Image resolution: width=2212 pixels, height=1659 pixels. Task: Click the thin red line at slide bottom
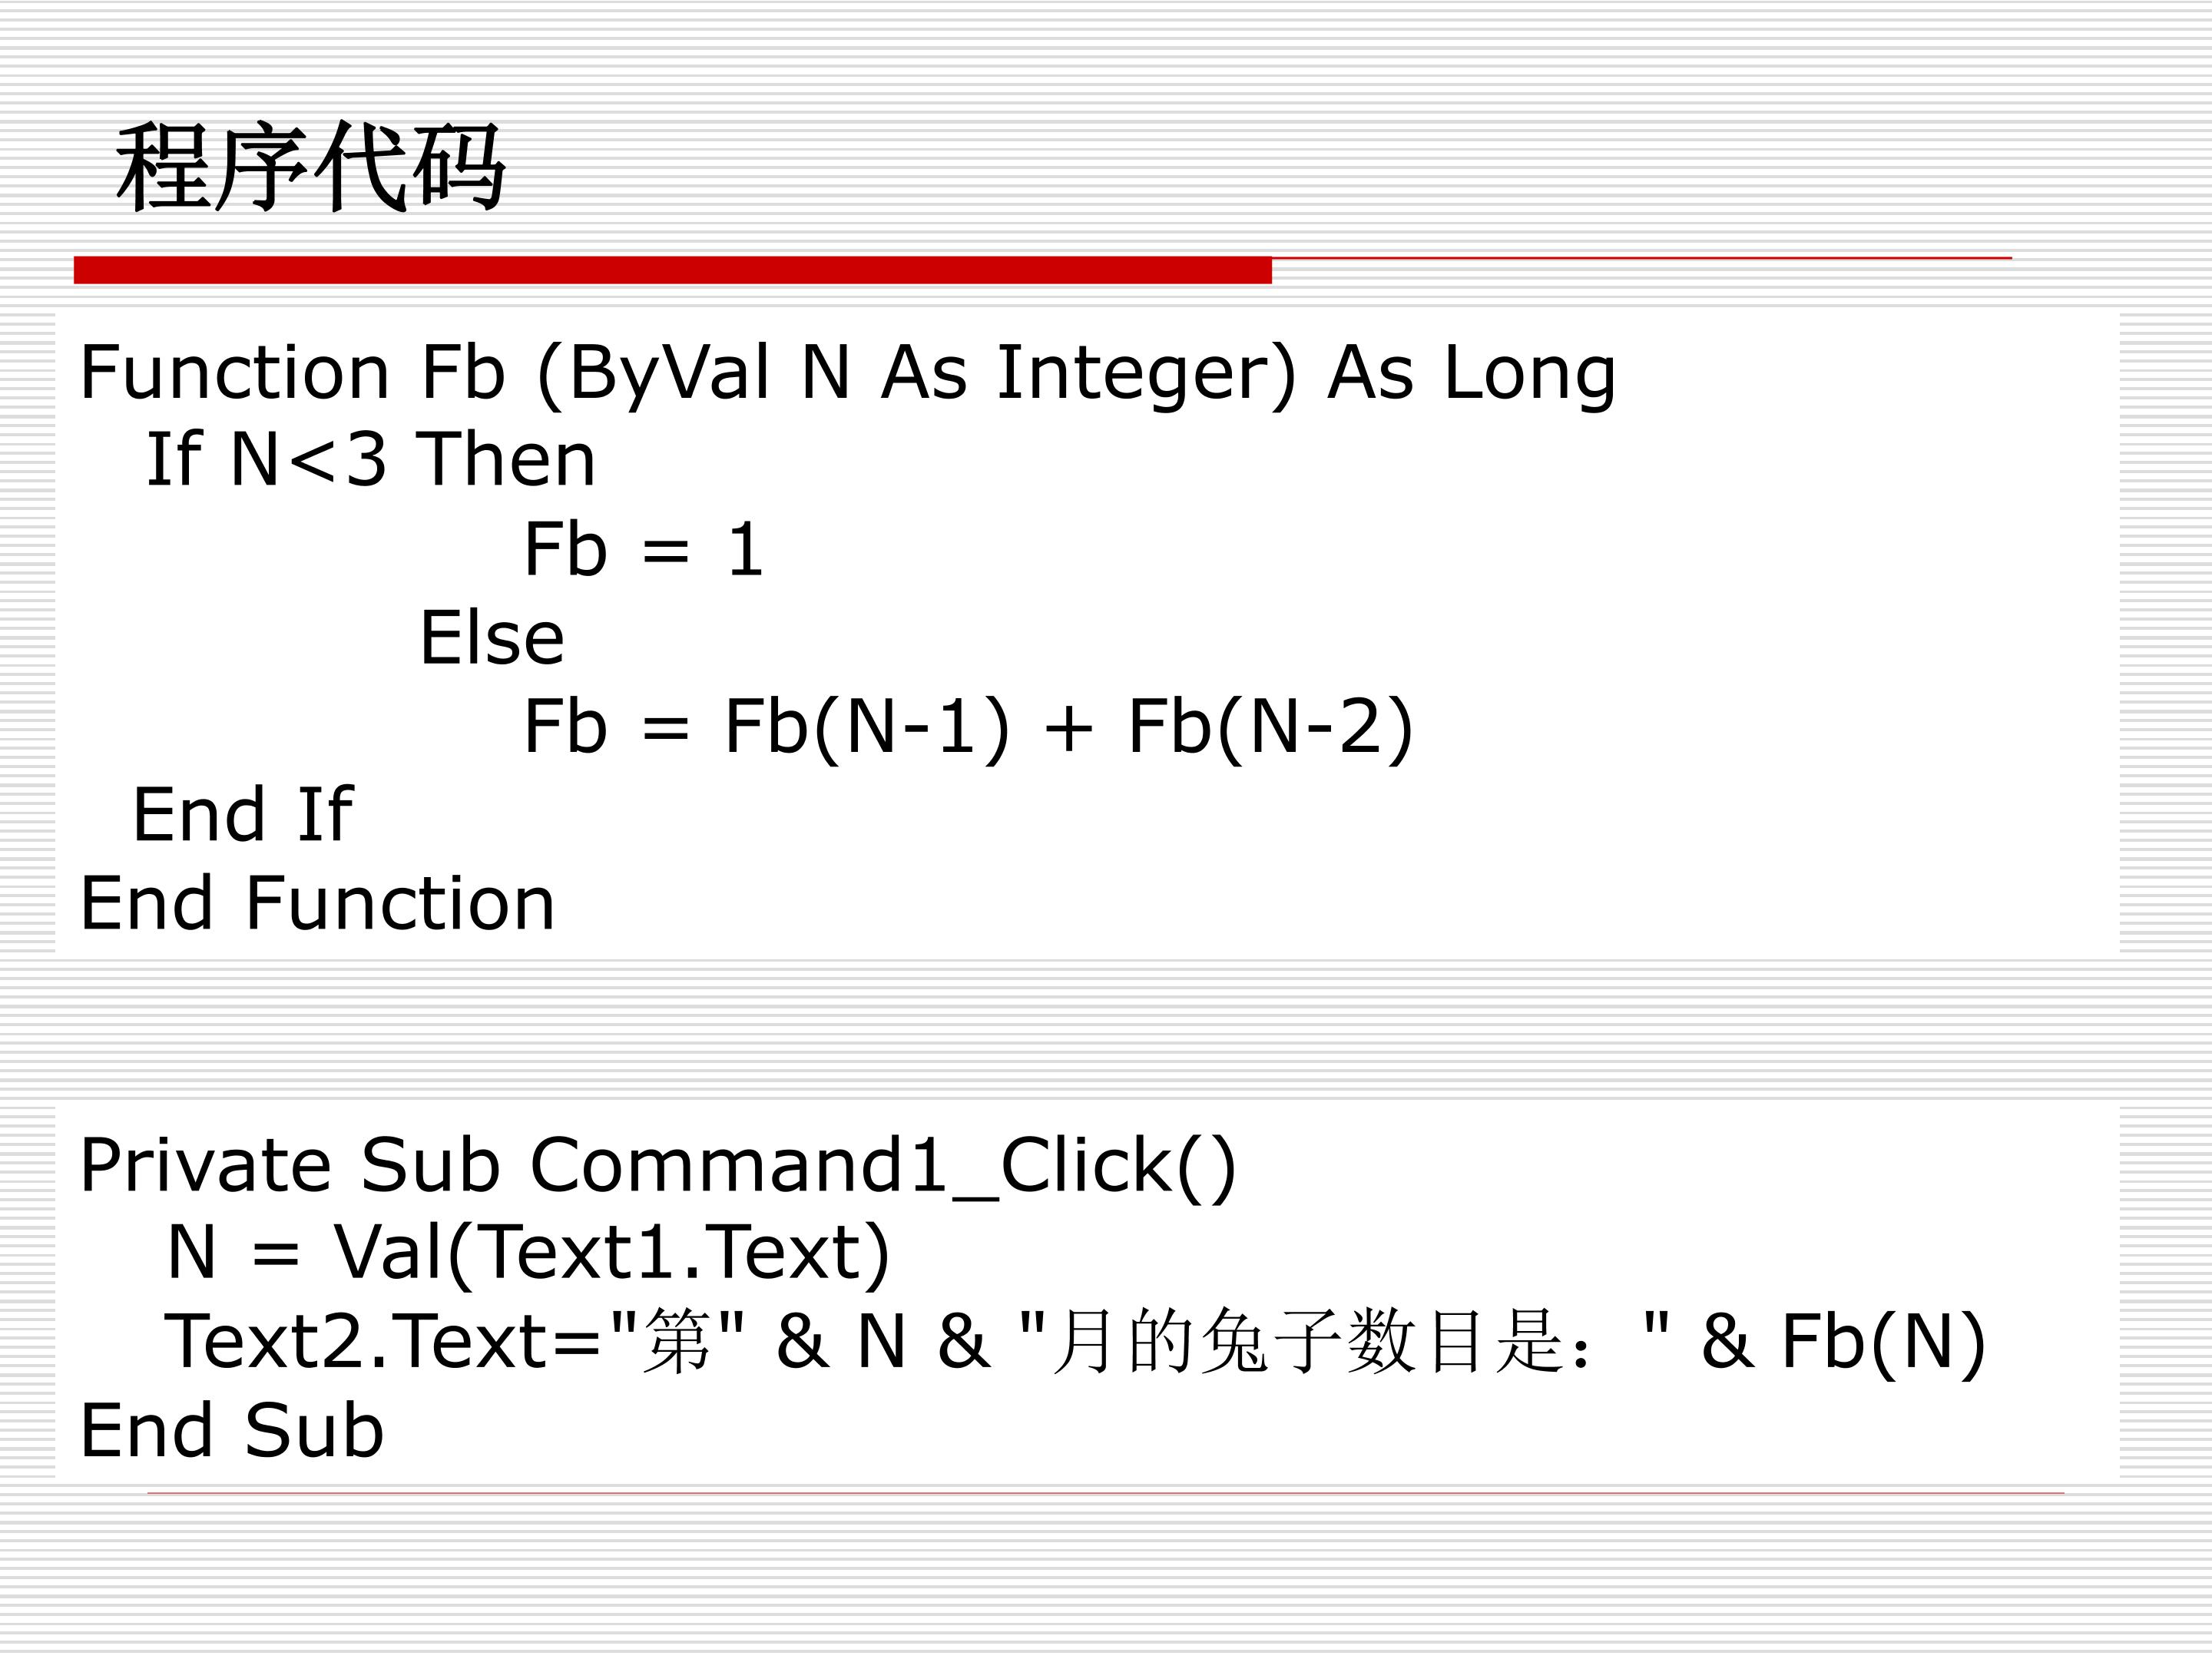click(1106, 1493)
